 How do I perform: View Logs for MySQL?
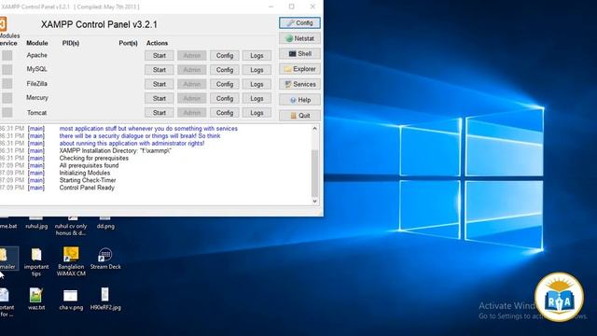257,70
